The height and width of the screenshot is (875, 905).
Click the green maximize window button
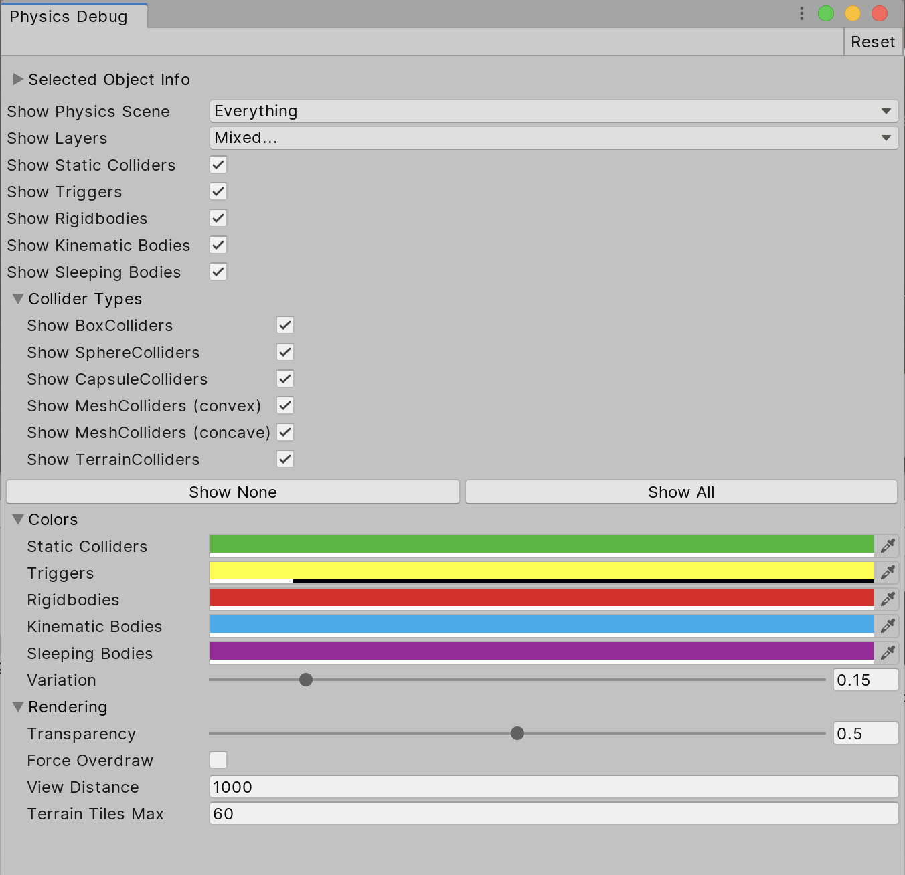[826, 13]
